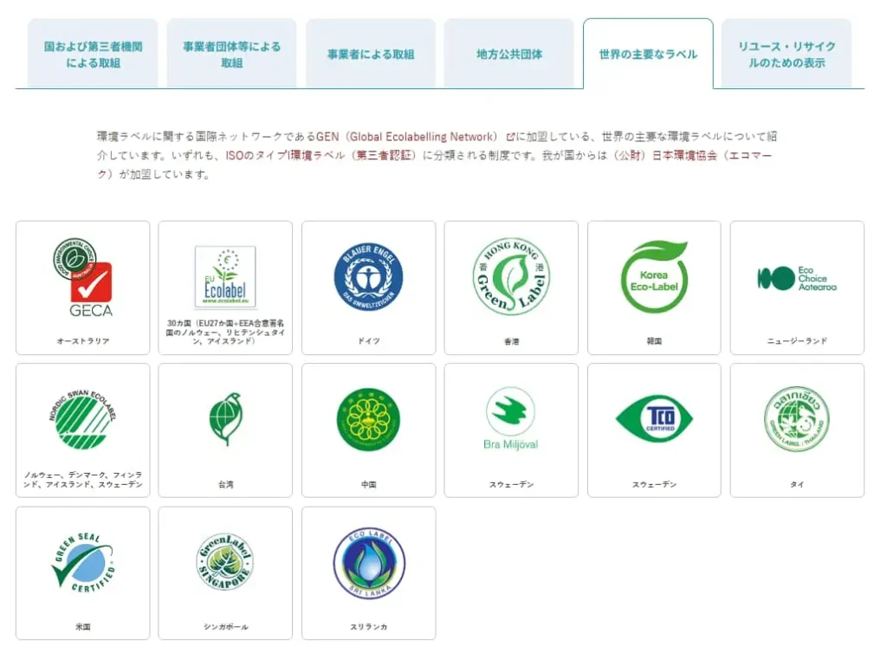Open the Bra Miljöval Sweden logo
Image resolution: width=887 pixels, height=653 pixels.
(511, 419)
